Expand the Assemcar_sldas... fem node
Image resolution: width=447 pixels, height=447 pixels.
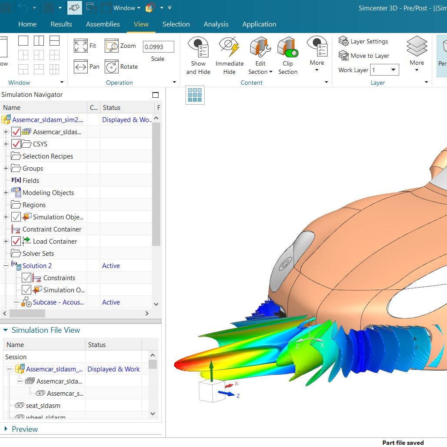coord(6,132)
